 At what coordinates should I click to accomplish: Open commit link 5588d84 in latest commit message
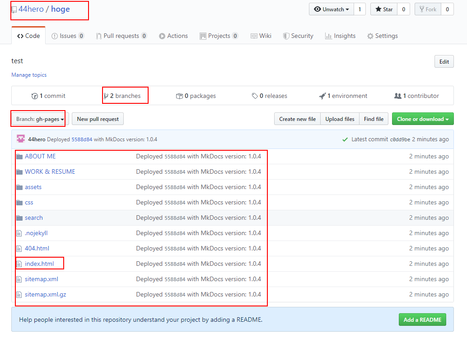pos(82,139)
